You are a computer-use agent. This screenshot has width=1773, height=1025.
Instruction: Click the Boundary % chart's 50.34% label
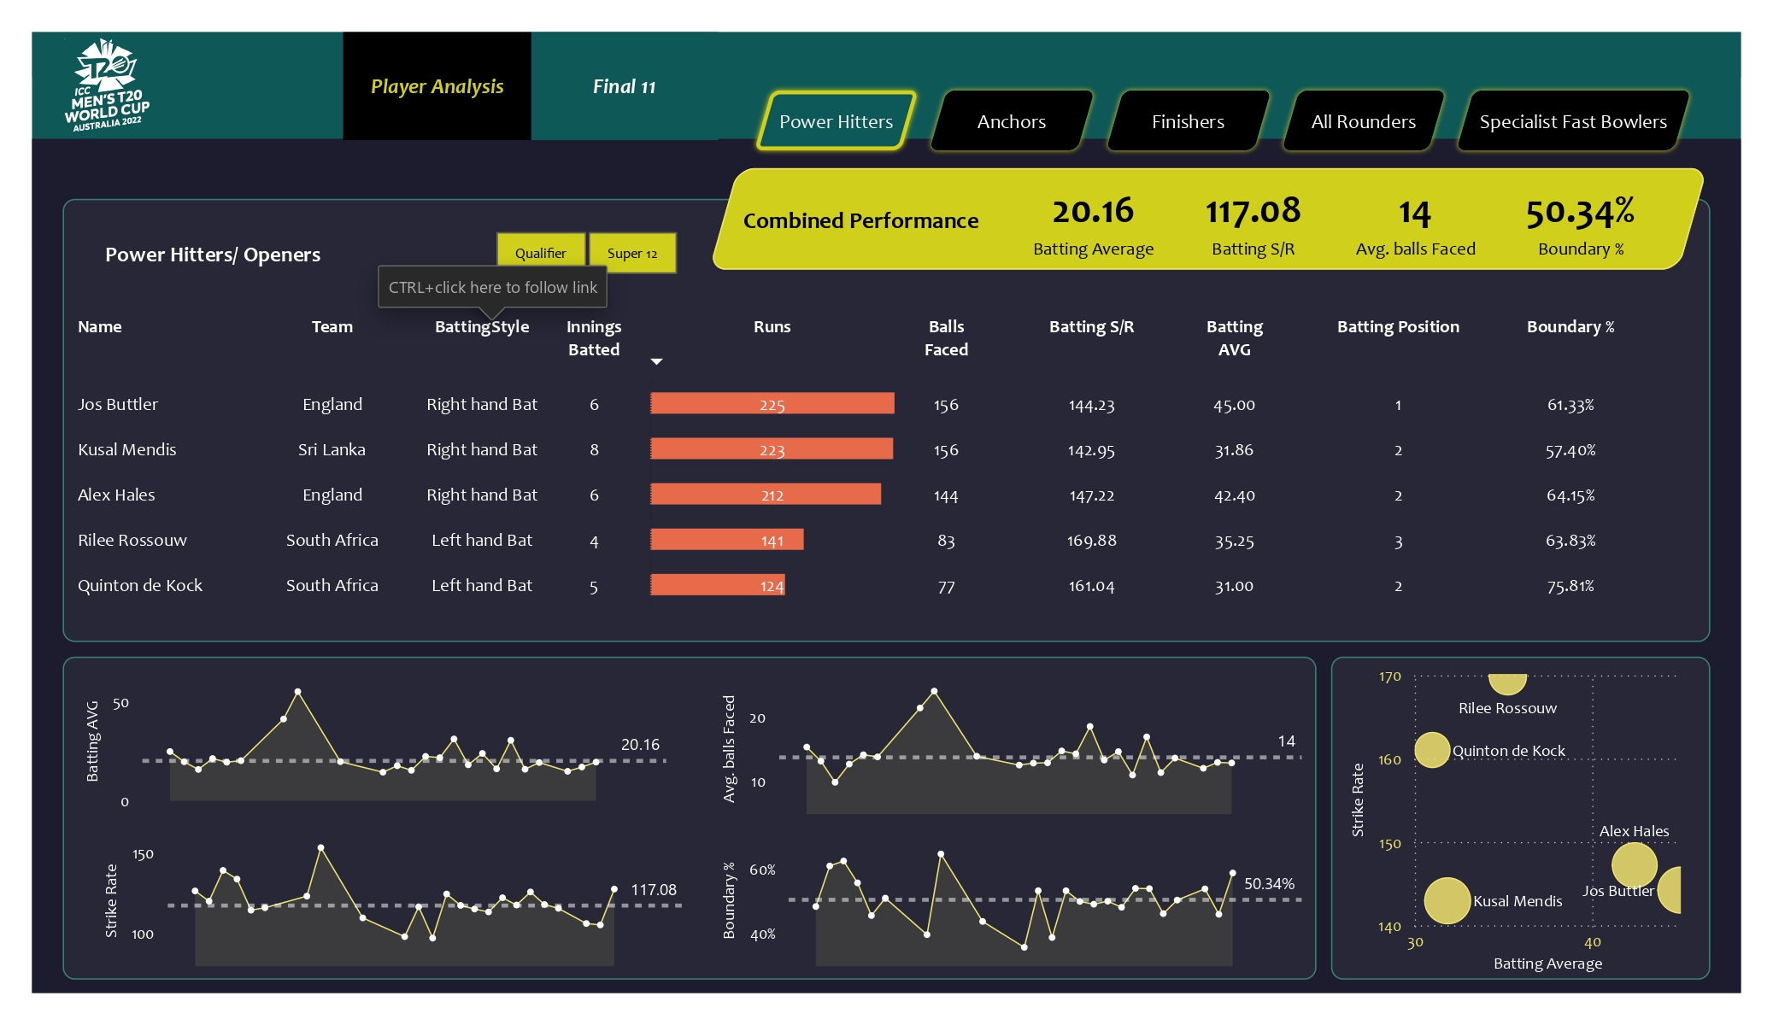point(1269,883)
